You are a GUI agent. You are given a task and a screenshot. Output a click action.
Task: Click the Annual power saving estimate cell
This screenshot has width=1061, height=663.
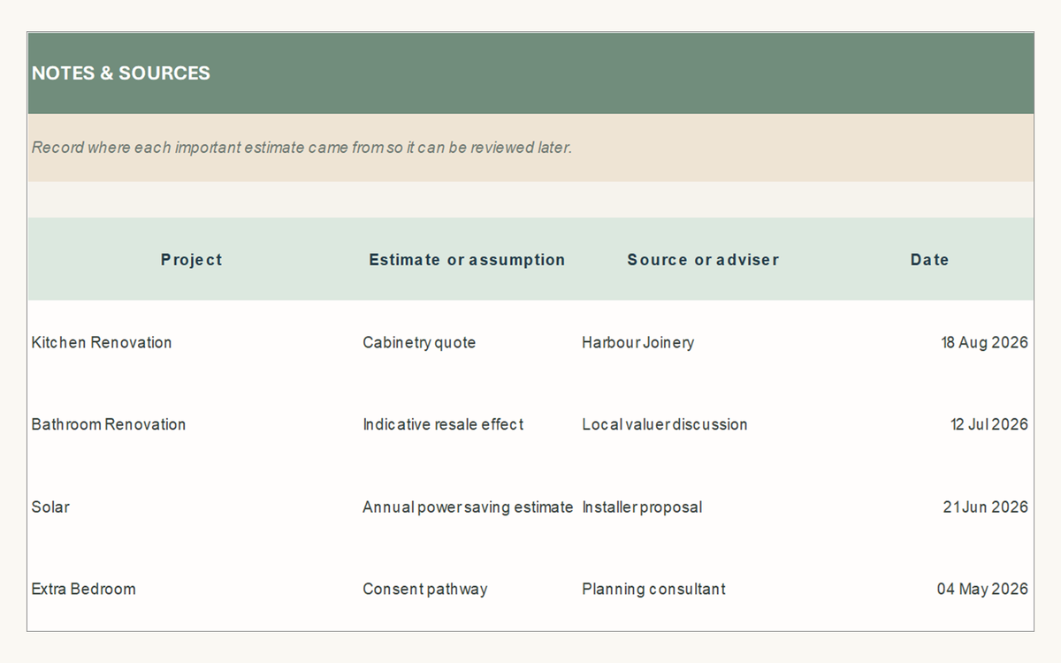[468, 507]
